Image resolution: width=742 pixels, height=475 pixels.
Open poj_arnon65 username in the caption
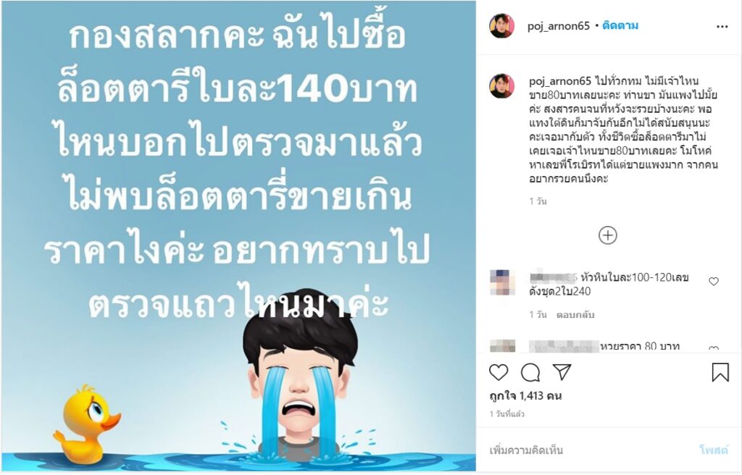click(560, 81)
